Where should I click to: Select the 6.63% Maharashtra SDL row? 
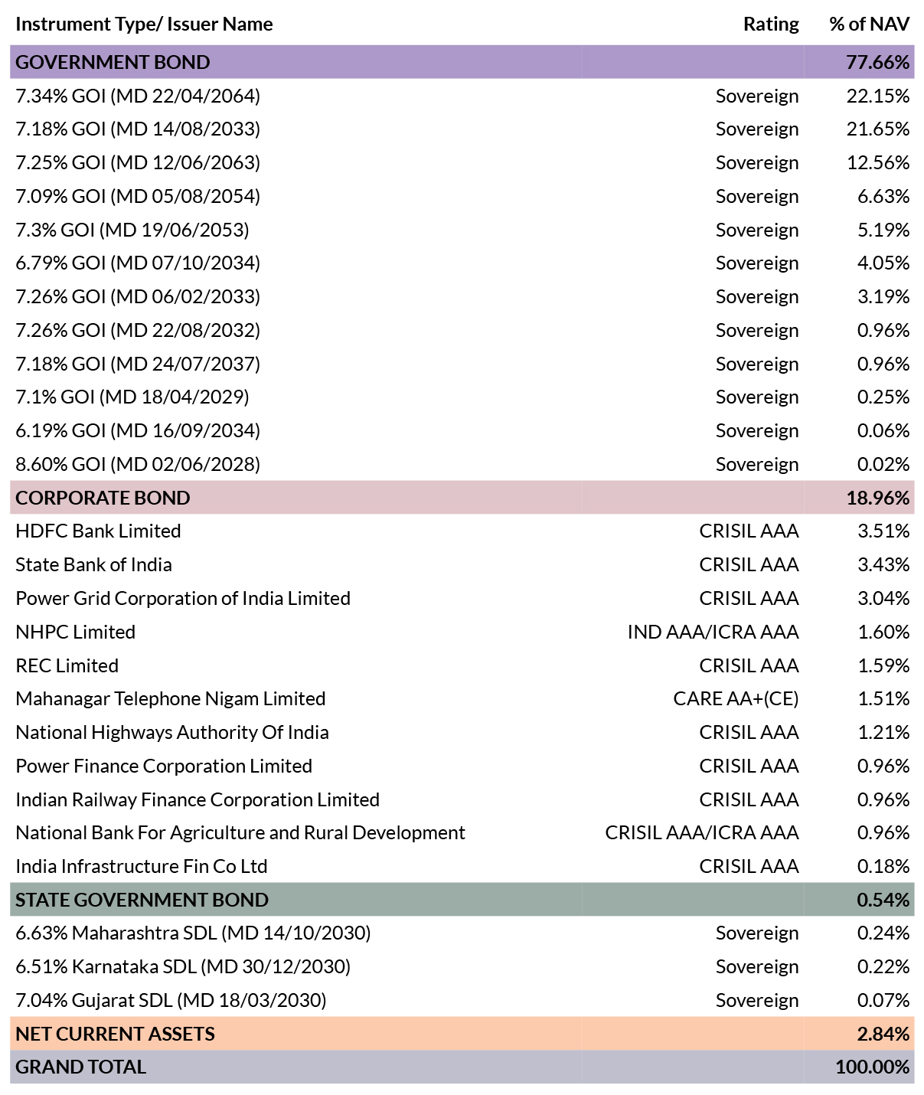coord(462,933)
